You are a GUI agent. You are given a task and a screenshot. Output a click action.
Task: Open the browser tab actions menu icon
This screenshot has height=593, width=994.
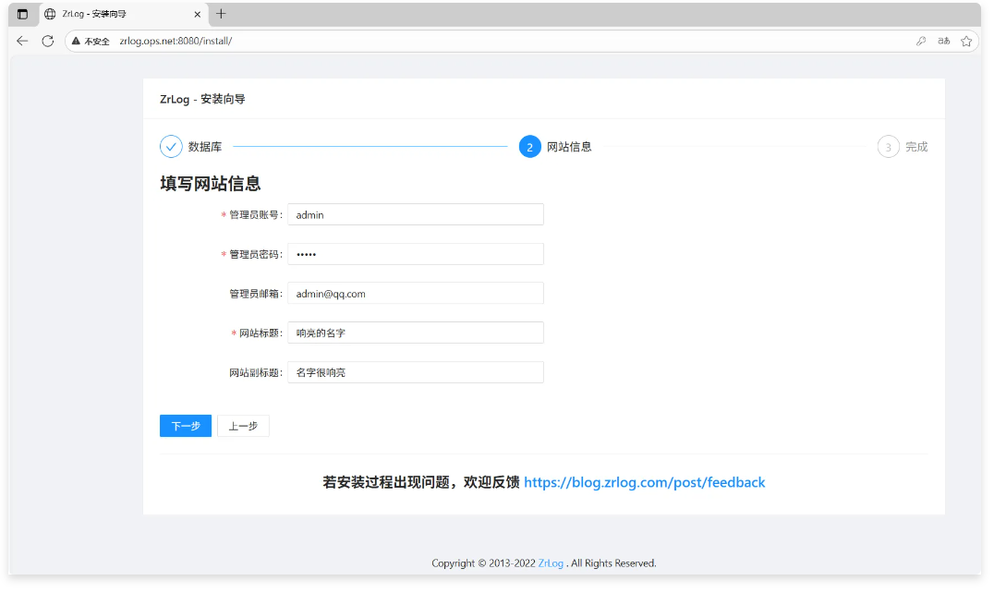22,14
